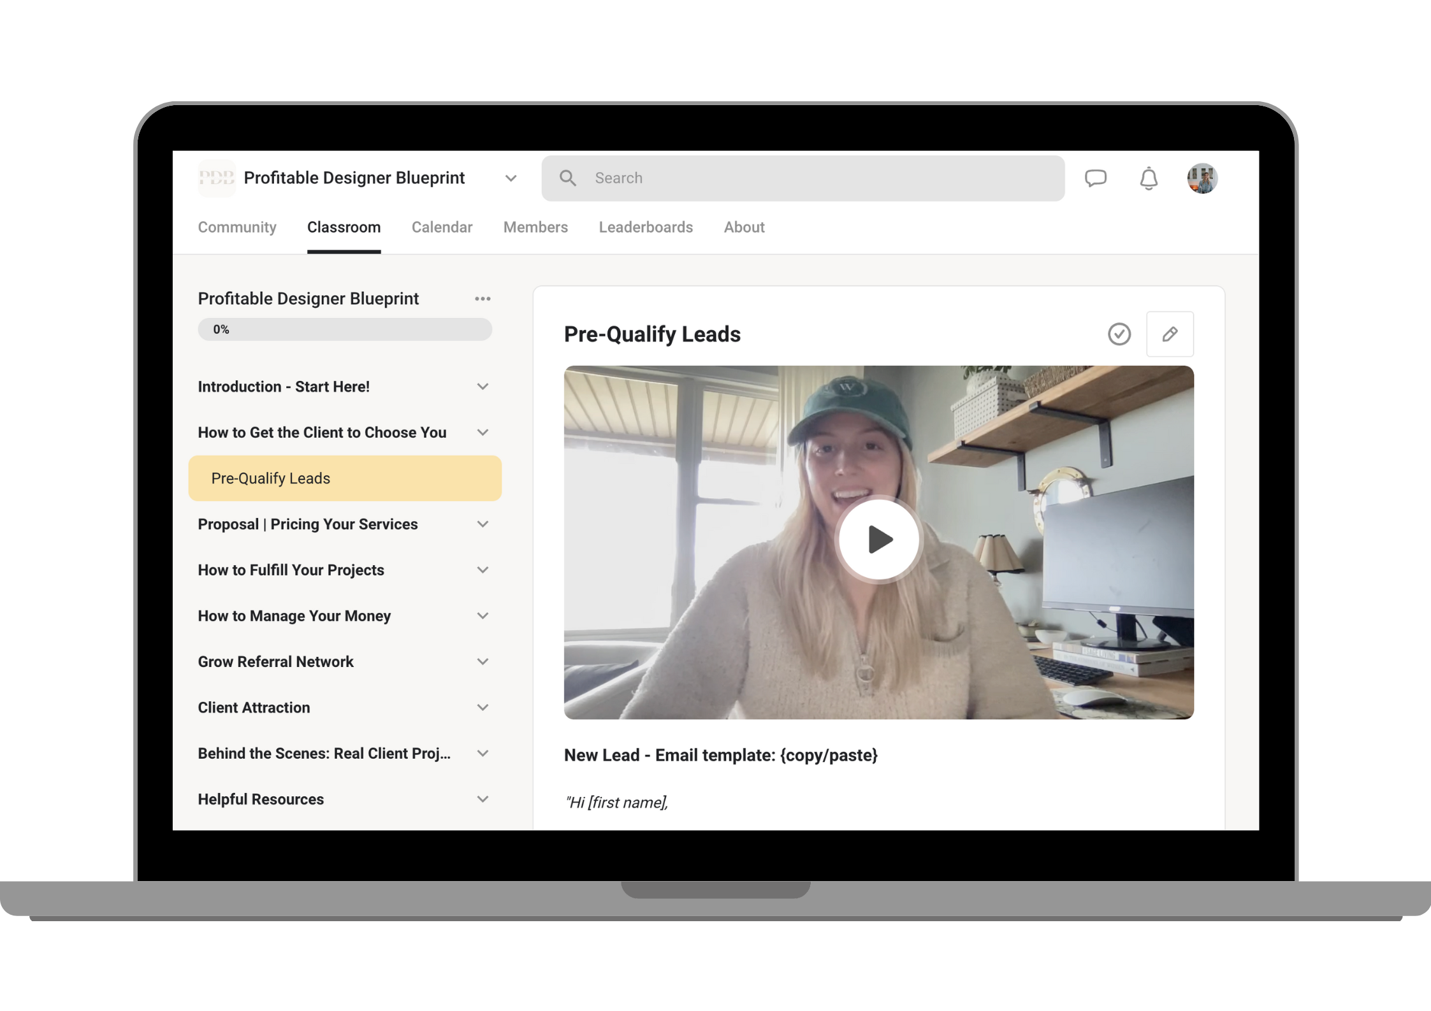Open the chat messages icon
Screen dimensions: 1431x1011
click(x=1096, y=178)
